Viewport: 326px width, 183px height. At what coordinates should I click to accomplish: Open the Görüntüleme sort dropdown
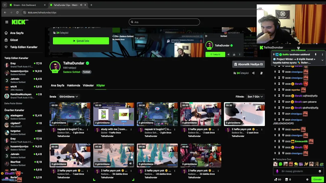coord(69,97)
